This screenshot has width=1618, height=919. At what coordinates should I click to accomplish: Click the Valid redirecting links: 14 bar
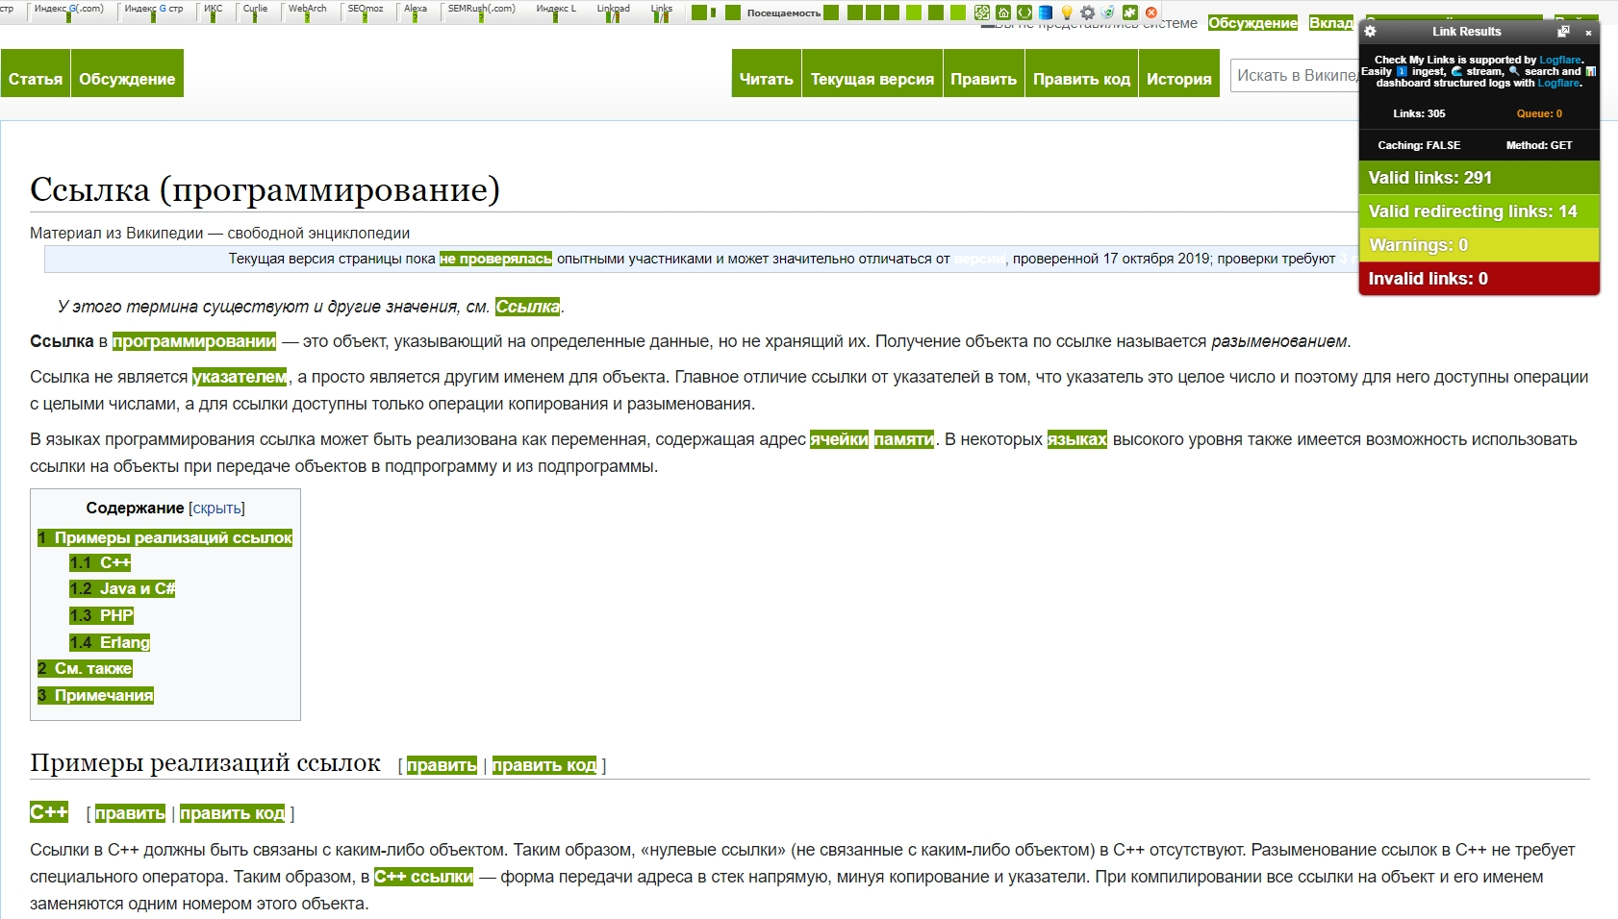[1479, 211]
